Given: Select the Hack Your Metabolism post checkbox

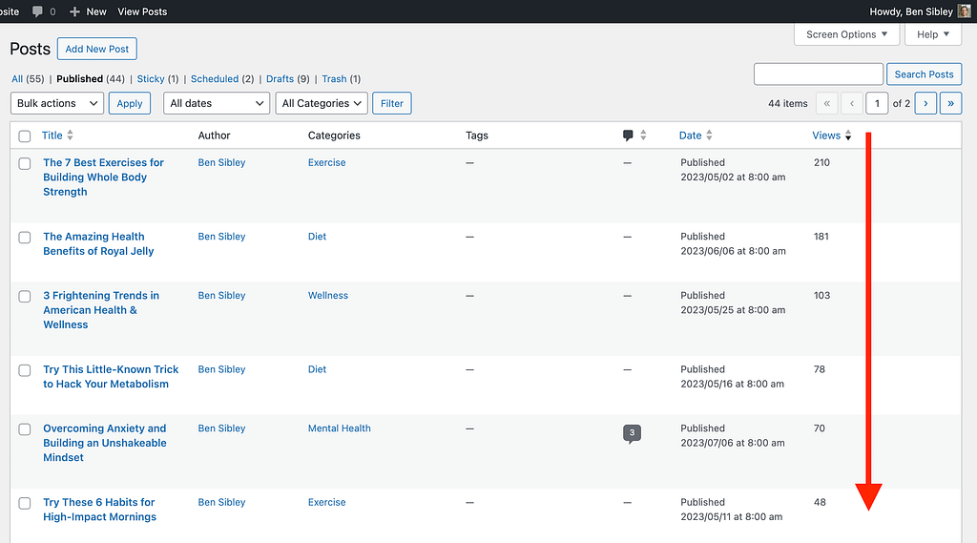Looking at the screenshot, I should [25, 370].
